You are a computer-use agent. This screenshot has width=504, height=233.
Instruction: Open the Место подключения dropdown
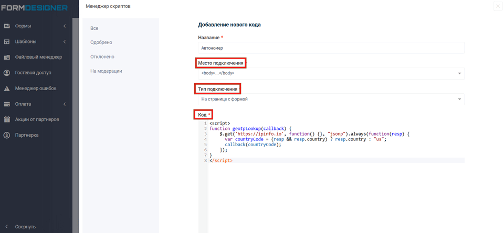point(331,73)
